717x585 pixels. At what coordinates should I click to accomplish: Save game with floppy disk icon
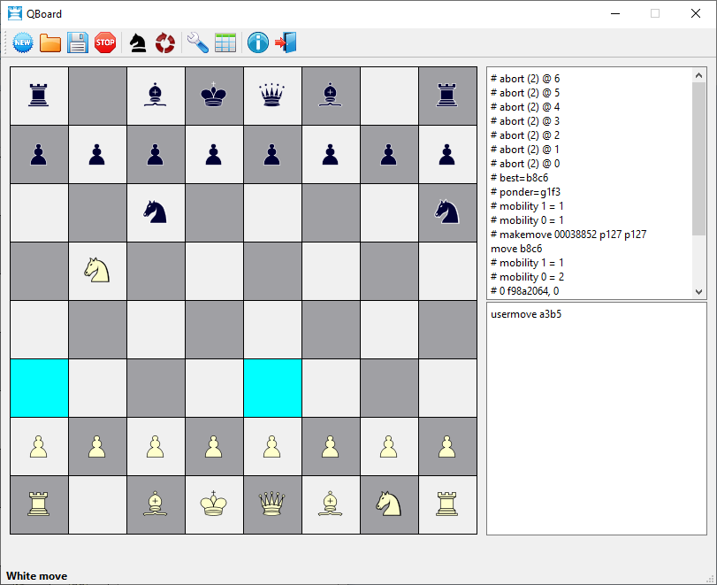(78, 42)
